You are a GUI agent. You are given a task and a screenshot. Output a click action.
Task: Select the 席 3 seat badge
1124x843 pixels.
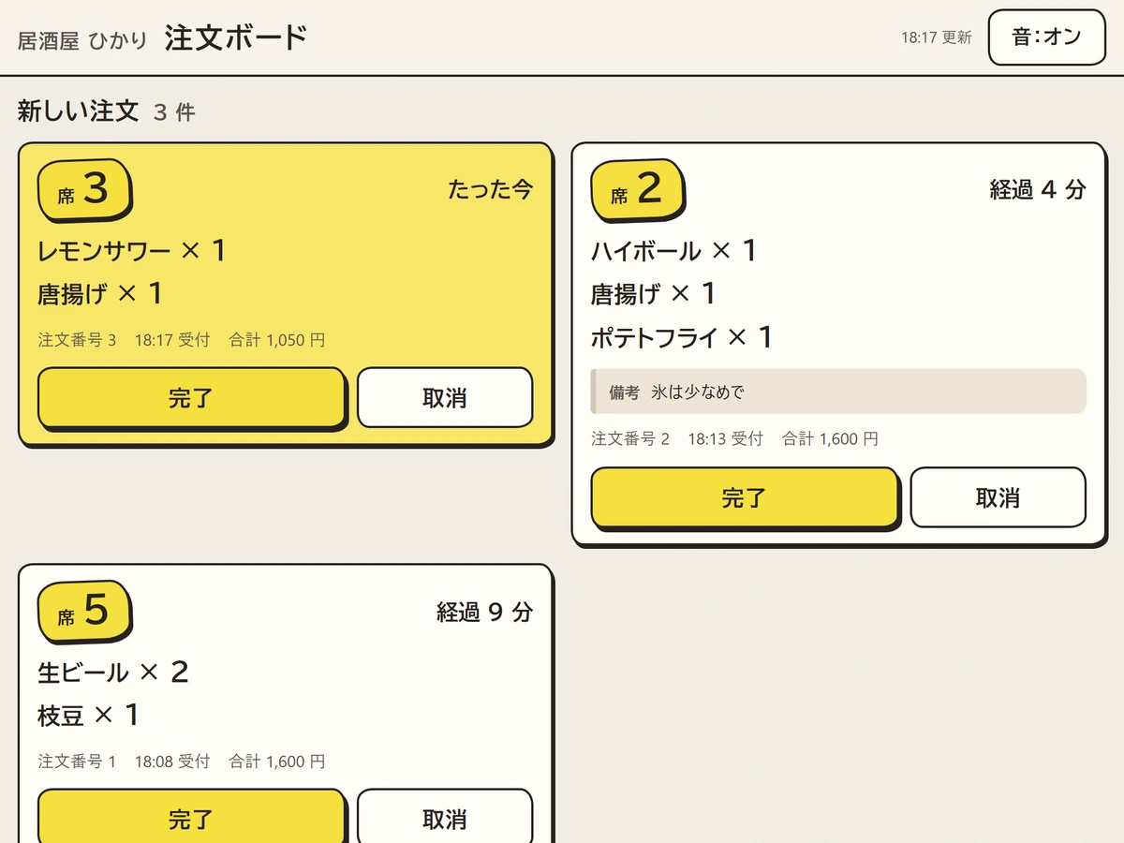click(x=84, y=190)
